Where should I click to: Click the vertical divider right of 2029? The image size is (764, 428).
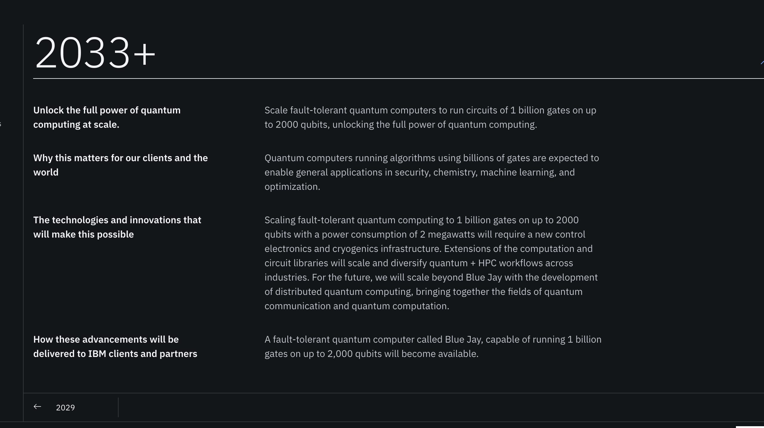118,407
